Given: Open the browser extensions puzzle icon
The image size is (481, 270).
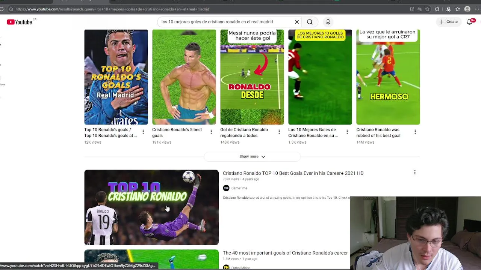Looking at the screenshot, I should click(437, 9).
